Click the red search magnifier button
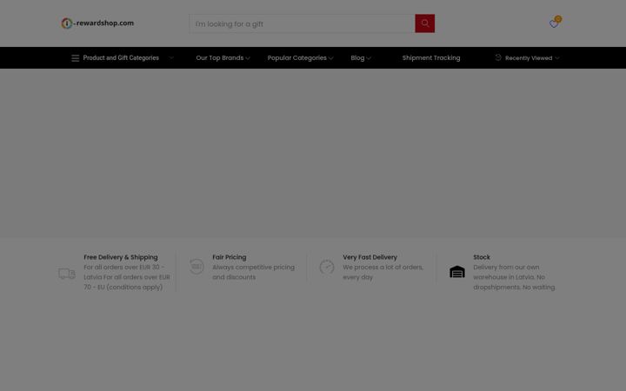The image size is (626, 391). tap(425, 23)
